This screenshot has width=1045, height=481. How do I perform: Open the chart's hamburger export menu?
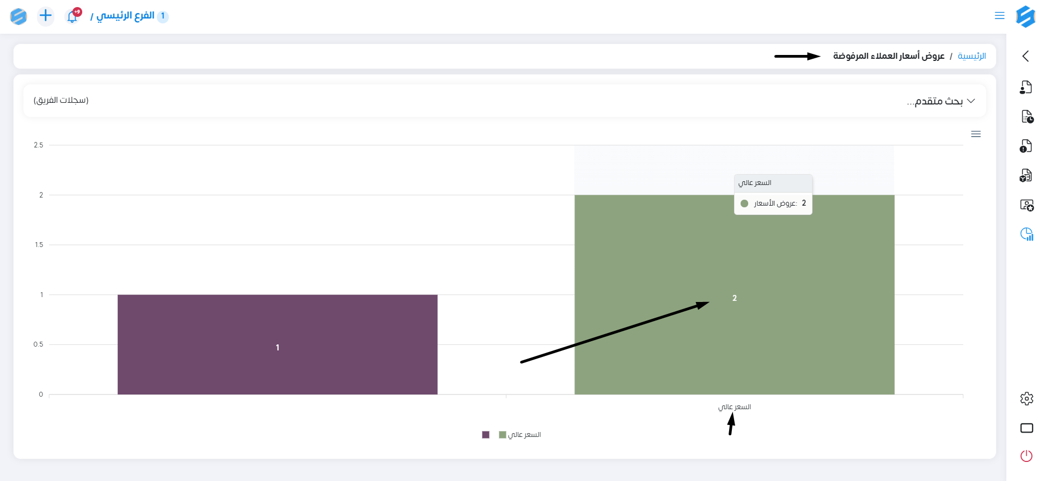pyautogui.click(x=976, y=134)
